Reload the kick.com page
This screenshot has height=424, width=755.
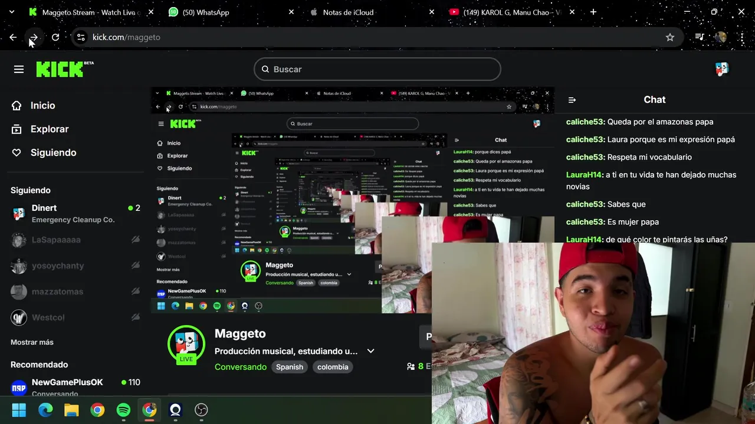coord(55,37)
